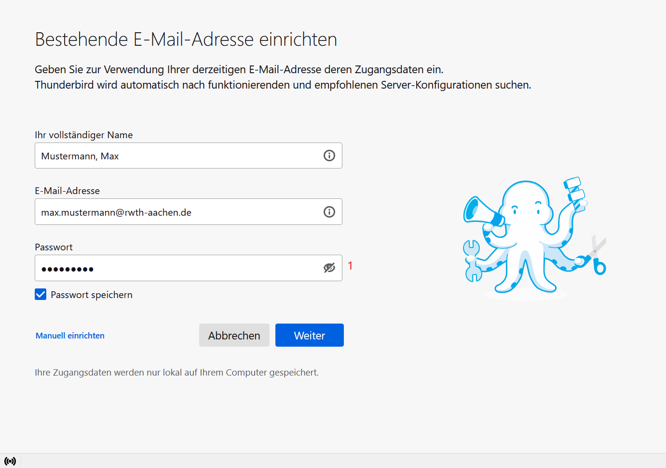
Task: Open the "Manuell einrichten" link
Action: (70, 336)
